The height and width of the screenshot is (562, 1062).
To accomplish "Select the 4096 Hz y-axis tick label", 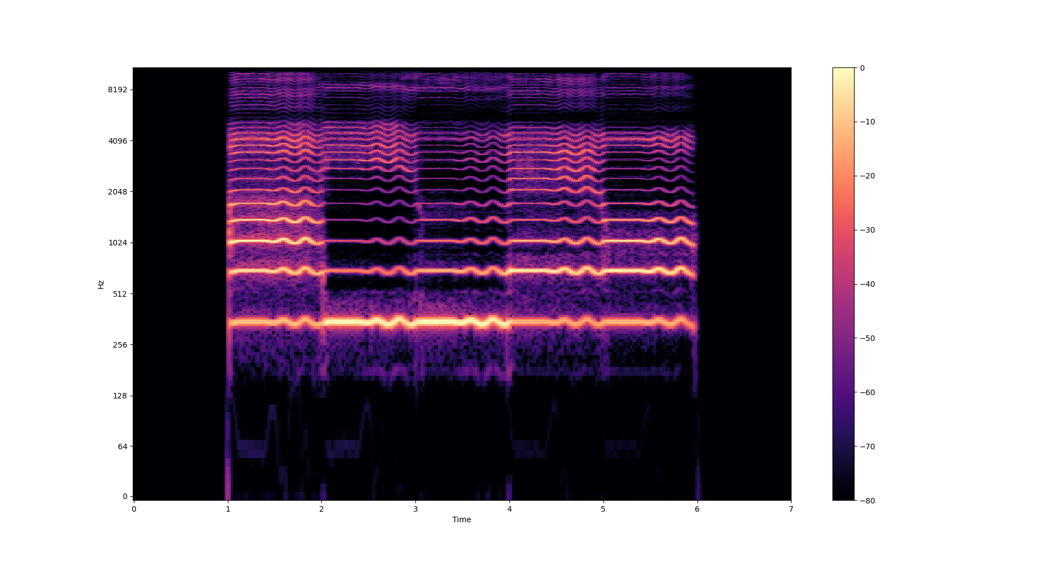I will coord(117,141).
